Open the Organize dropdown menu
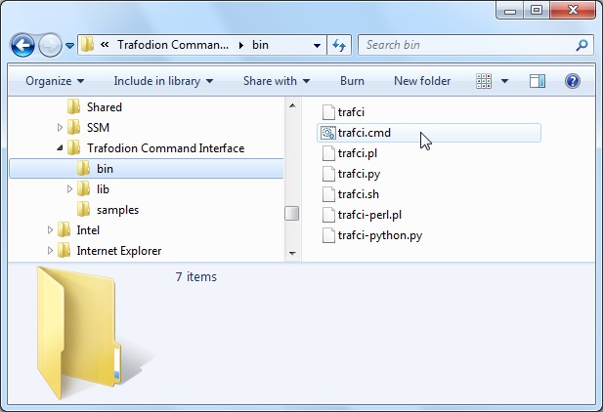603x412 pixels. point(55,81)
